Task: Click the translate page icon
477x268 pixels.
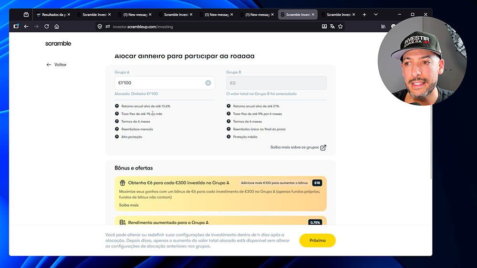Action: click(x=332, y=27)
